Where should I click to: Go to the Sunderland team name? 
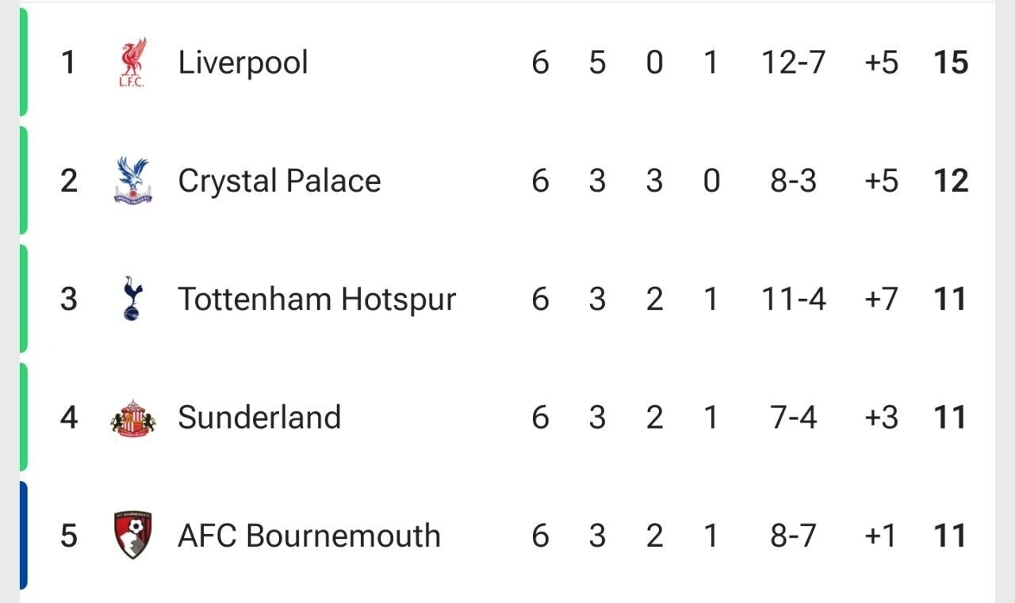(259, 418)
